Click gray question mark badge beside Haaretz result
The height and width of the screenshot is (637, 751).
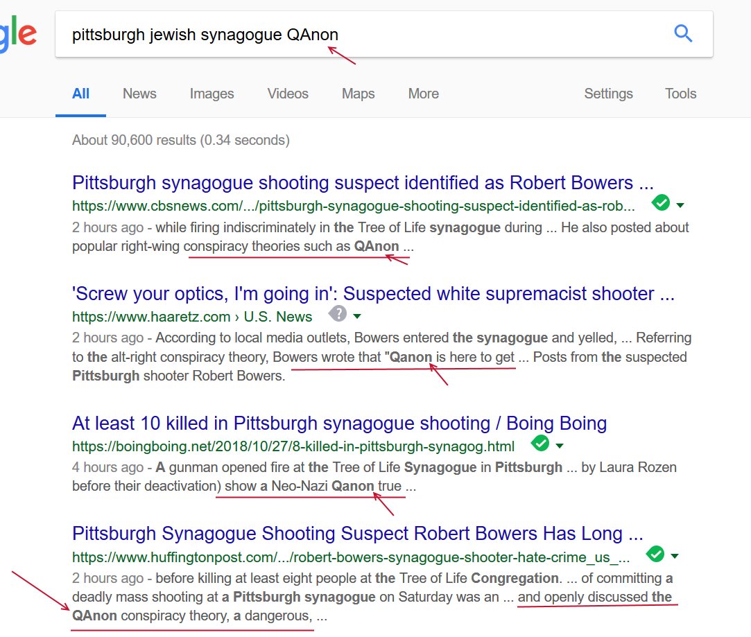point(338,314)
